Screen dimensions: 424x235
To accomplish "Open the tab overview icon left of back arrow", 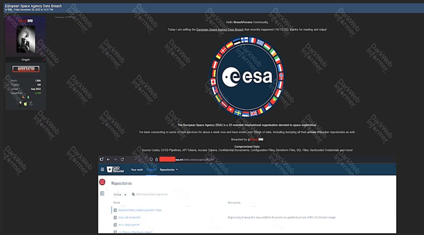I will coord(102,159).
